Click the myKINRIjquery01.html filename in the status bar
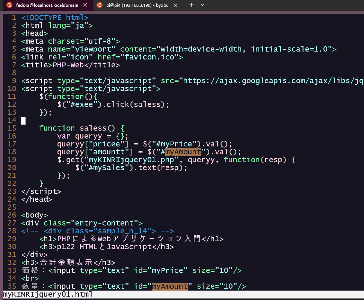 (47, 294)
